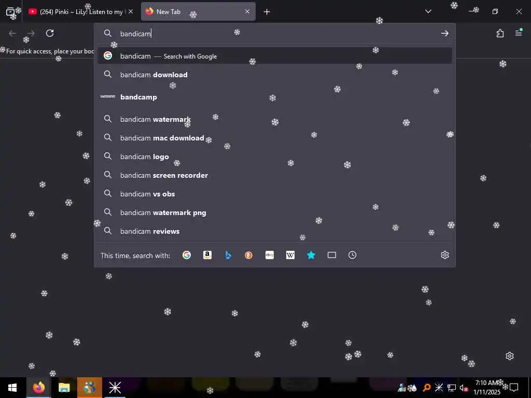The image size is (531, 398).
Task: Choose bandicam — Search with Google result
Action: click(275, 56)
